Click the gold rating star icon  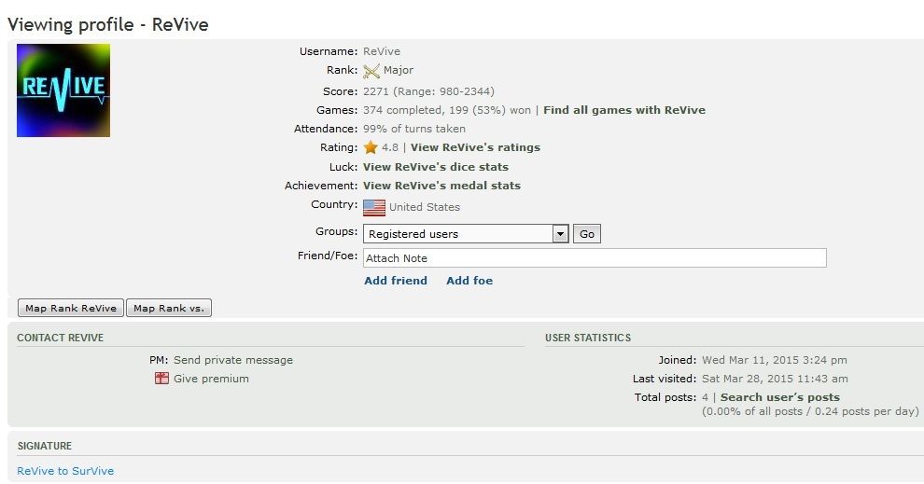tap(371, 147)
